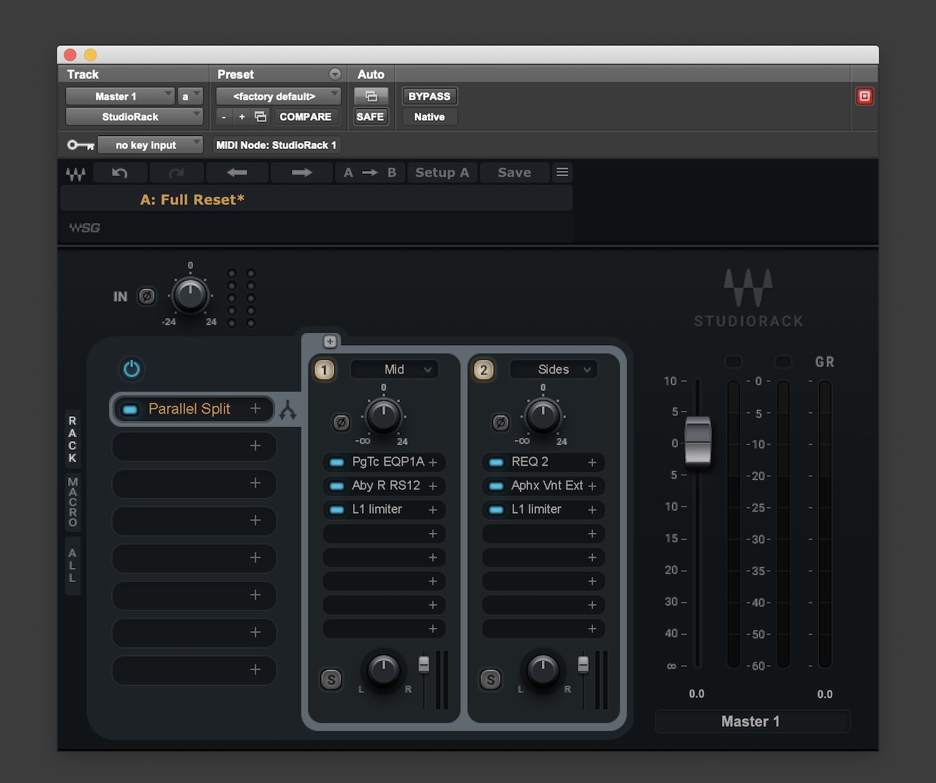Open the preset copy settings icon
Image resolution: width=936 pixels, height=783 pixels.
(260, 116)
